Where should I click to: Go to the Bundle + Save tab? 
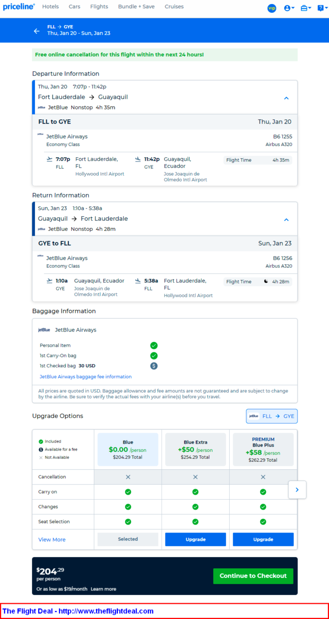click(136, 7)
